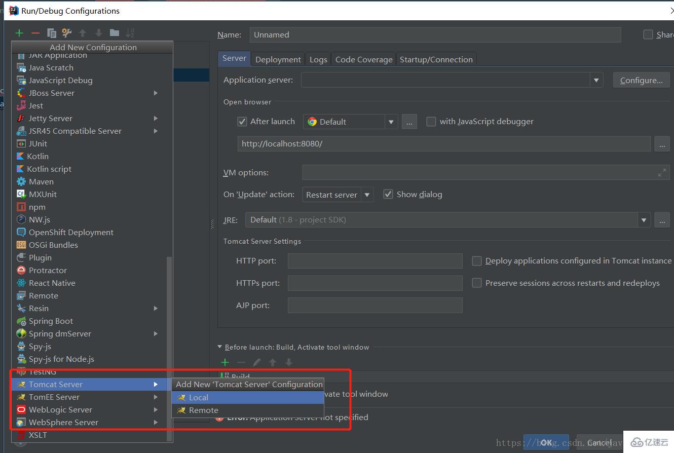Click the Maven gear icon entry
The image size is (674, 453).
[21, 181]
